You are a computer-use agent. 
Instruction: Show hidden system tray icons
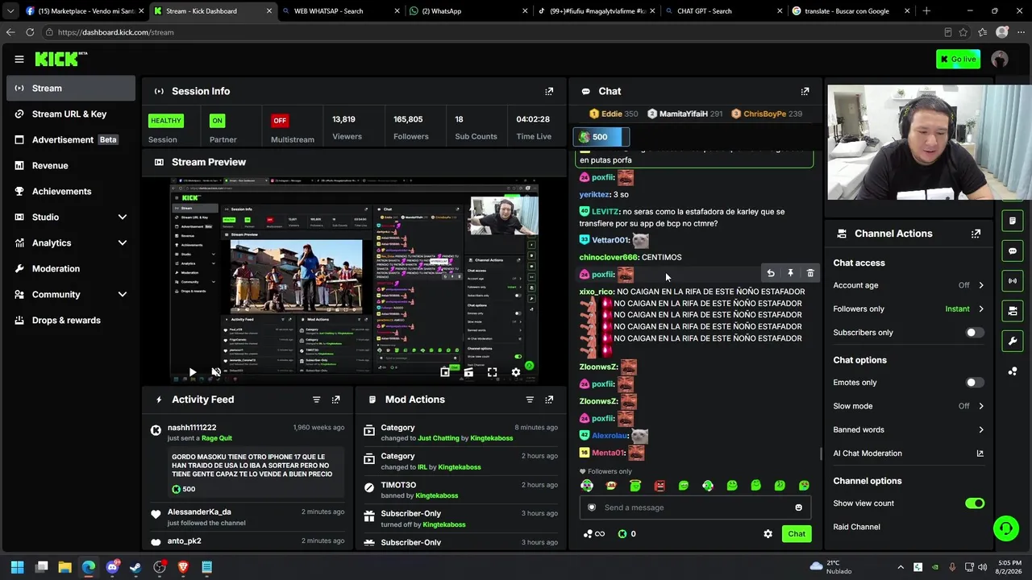coord(901,567)
